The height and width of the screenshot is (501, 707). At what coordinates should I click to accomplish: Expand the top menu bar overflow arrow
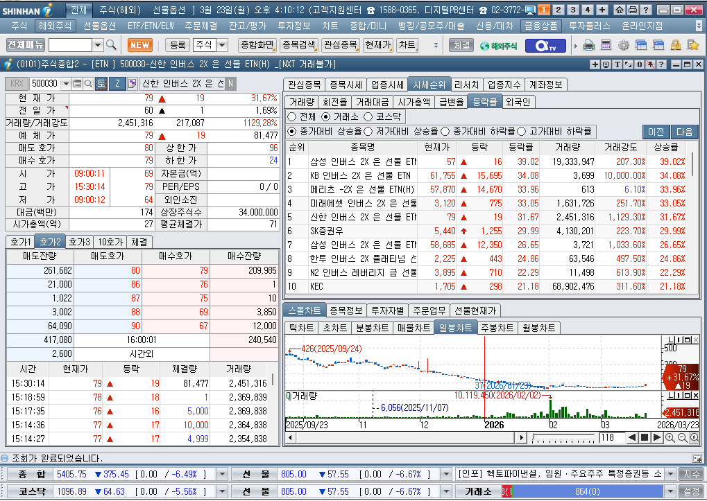point(699,26)
